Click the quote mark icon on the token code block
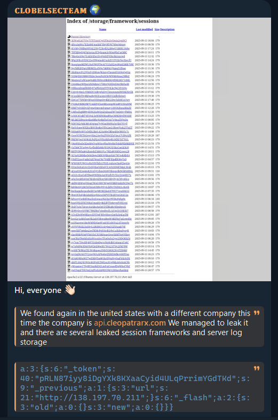The width and height of the screenshot is (278, 420). [x=257, y=368]
